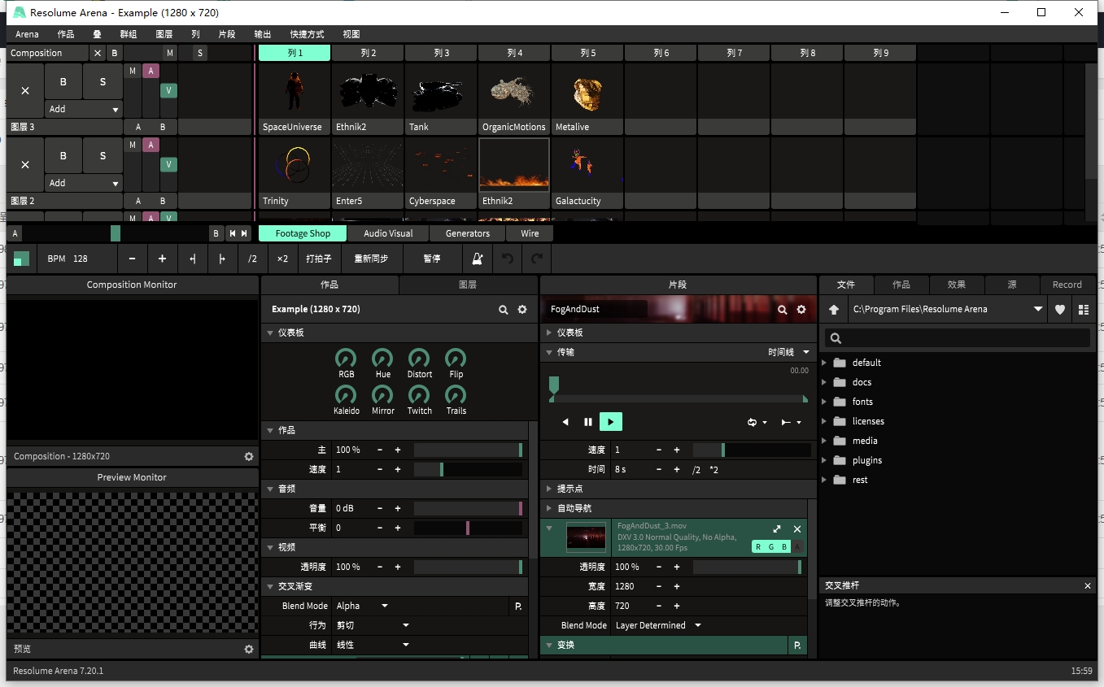Open the 时间线 transport mode dropdown
Viewport: 1104px width, 687px height.
click(788, 352)
